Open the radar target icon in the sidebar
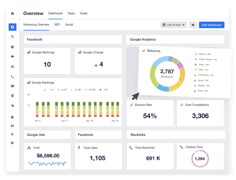Viewport: 236px width, 180px height. [12, 67]
